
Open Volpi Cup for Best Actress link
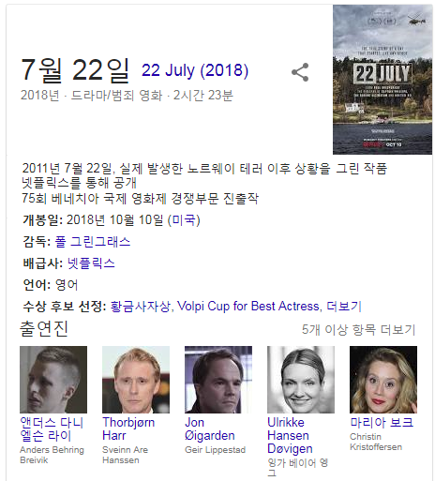pyautogui.click(x=248, y=307)
